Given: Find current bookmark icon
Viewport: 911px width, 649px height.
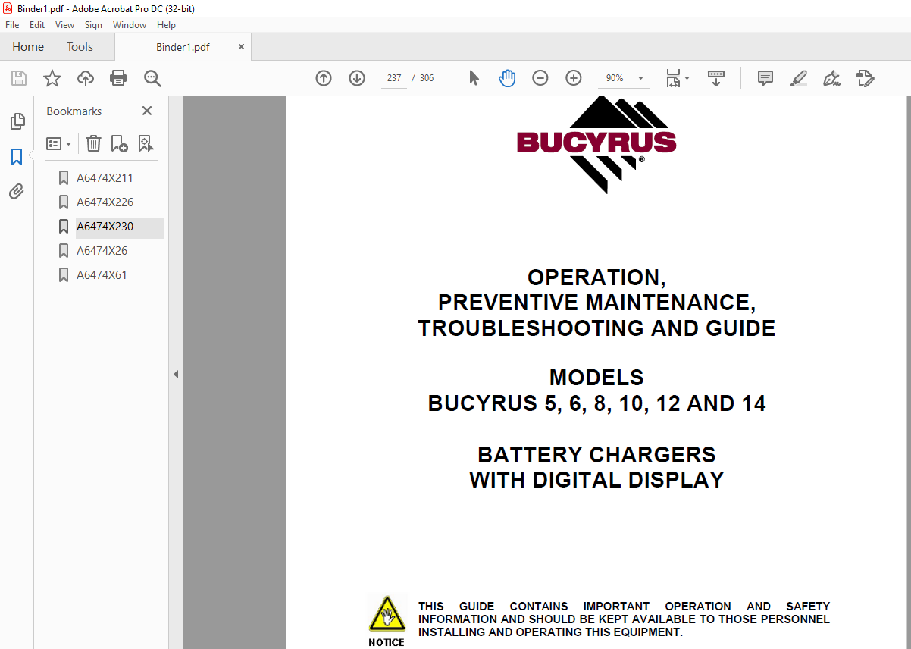Looking at the screenshot, I should pyautogui.click(x=146, y=143).
